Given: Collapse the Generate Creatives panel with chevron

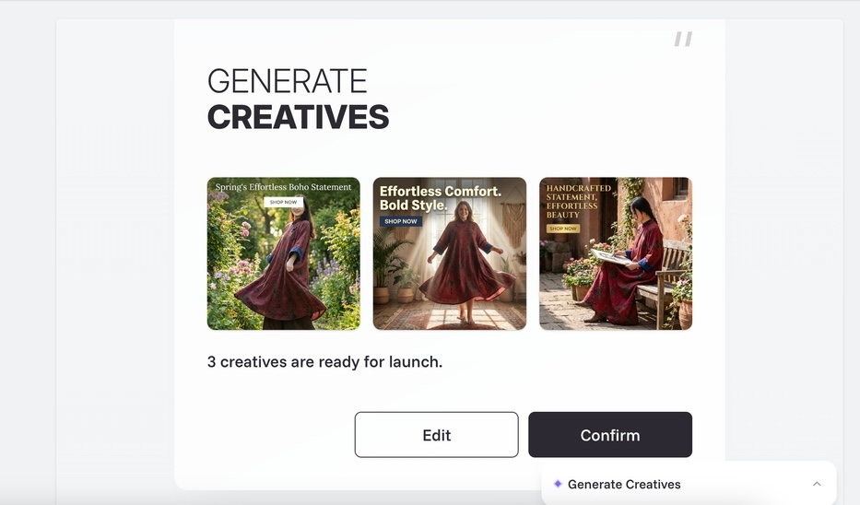Looking at the screenshot, I should click(x=817, y=484).
